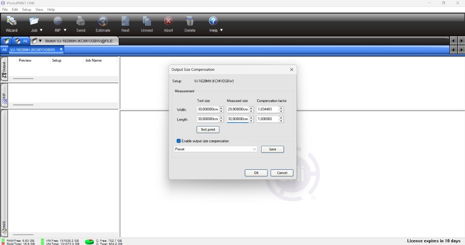
Task: Increase Width compensation factor with up arrow
Action: pos(281,108)
